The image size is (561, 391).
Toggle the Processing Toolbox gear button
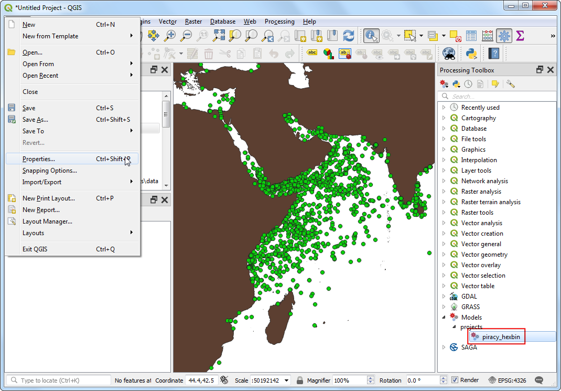coord(504,36)
